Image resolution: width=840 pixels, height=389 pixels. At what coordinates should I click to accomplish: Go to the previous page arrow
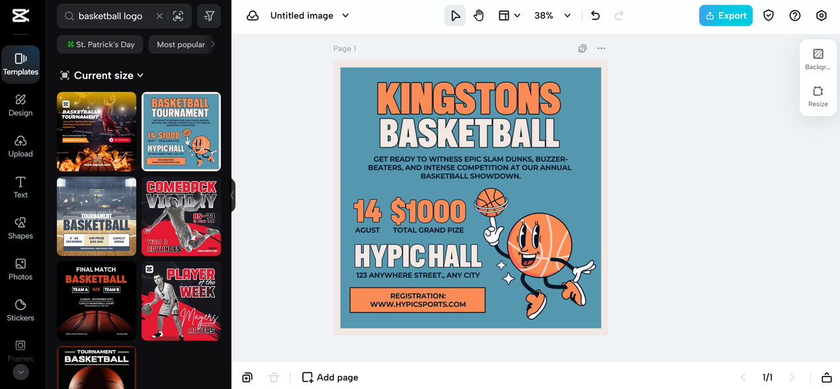[743, 377]
